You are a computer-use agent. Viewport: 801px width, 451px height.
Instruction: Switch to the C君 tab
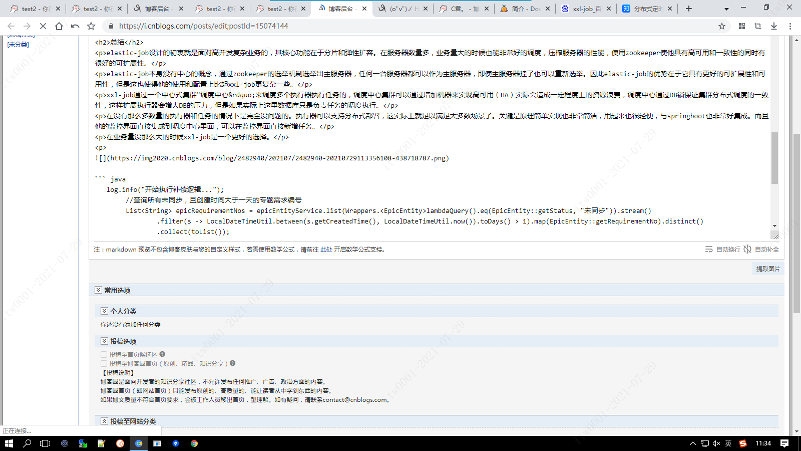[x=465, y=9]
